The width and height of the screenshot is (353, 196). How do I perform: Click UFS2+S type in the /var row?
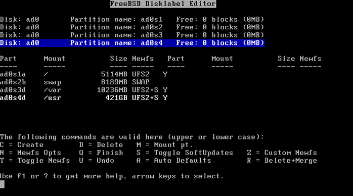[145, 90]
